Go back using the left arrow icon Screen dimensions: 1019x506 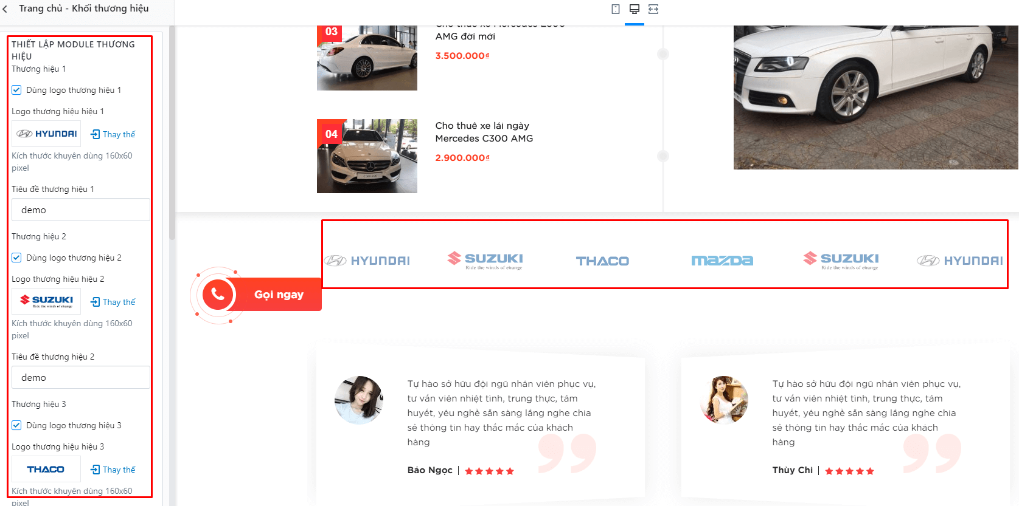pyautogui.click(x=5, y=9)
